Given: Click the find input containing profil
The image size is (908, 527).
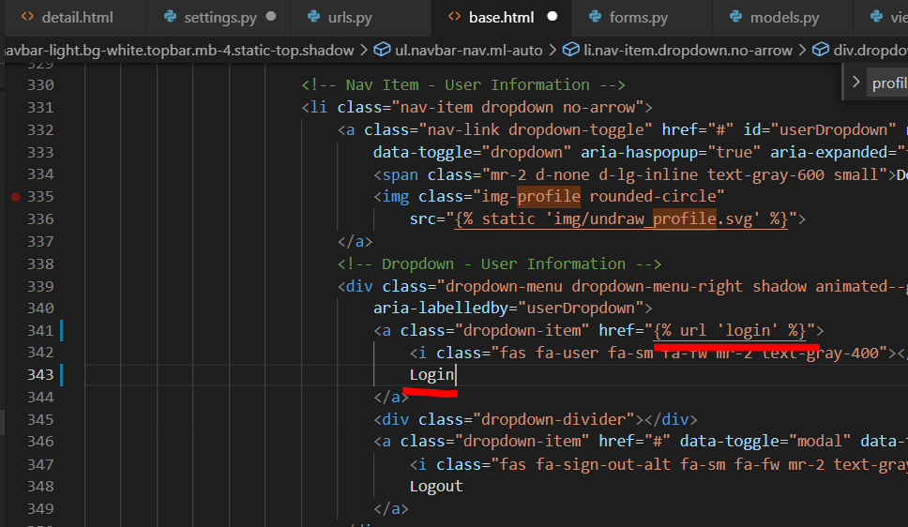Looking at the screenshot, I should [x=888, y=83].
